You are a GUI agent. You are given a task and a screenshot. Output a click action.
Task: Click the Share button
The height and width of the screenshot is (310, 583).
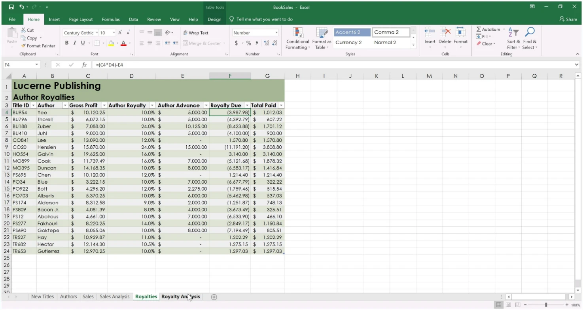[568, 19]
